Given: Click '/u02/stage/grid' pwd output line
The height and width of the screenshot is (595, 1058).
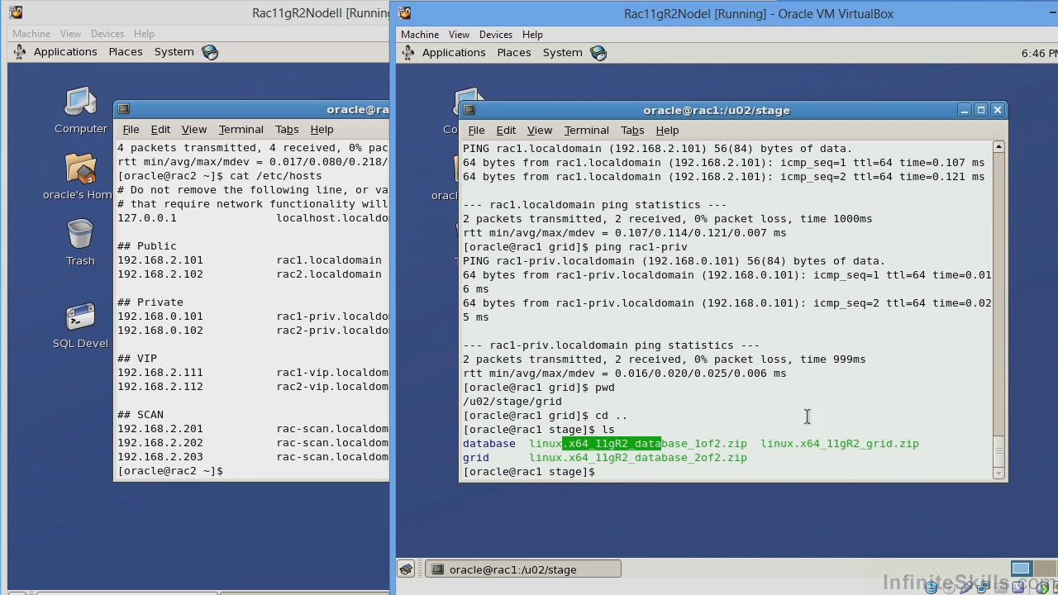Looking at the screenshot, I should click(512, 402).
